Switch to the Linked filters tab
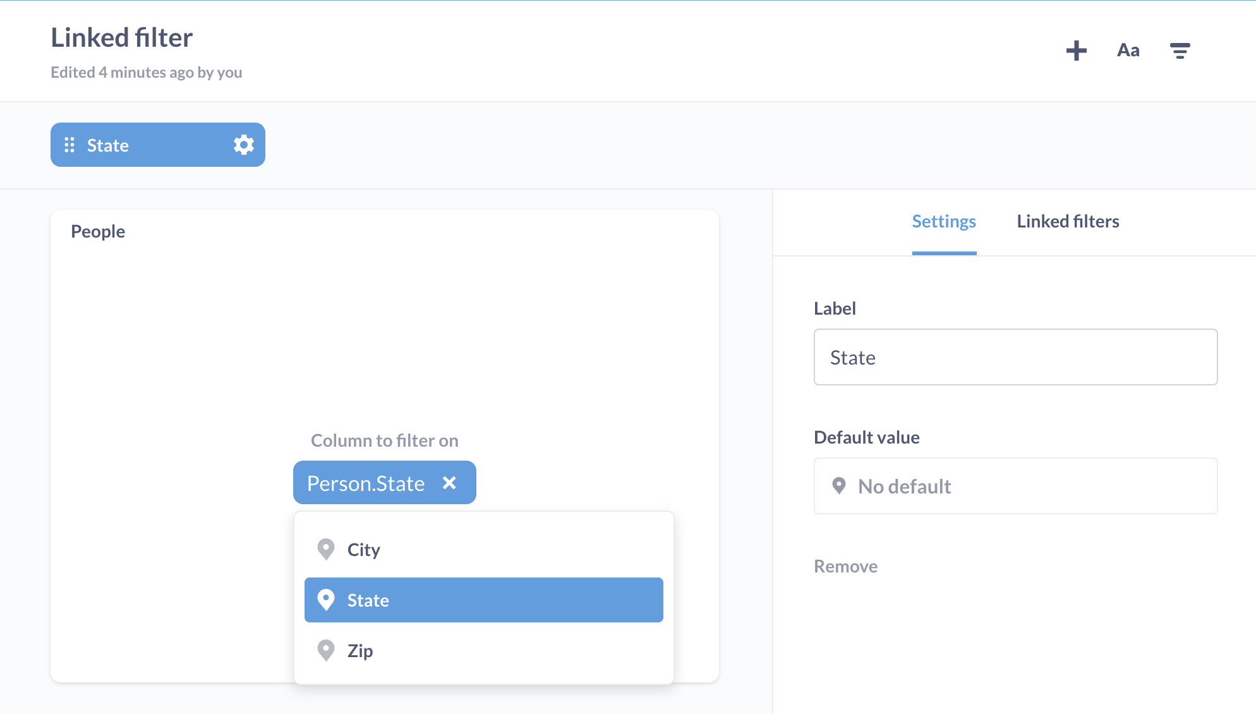 [x=1067, y=221]
